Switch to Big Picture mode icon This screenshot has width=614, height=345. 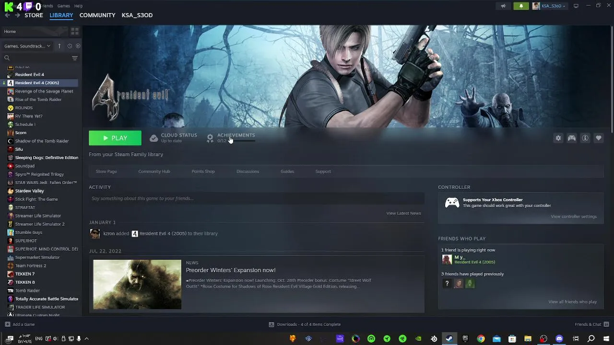[576, 6]
